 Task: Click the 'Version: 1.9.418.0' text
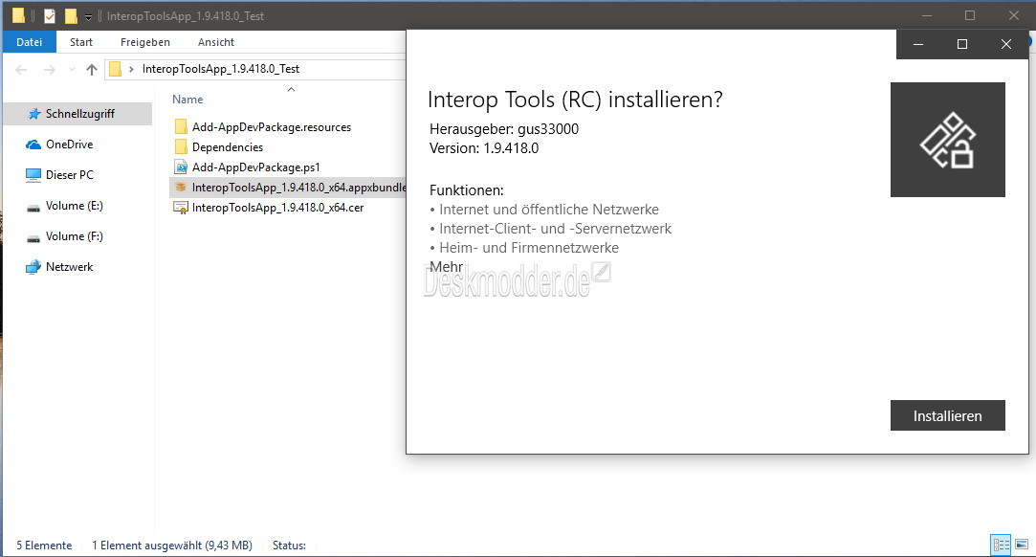click(x=484, y=148)
